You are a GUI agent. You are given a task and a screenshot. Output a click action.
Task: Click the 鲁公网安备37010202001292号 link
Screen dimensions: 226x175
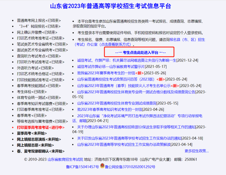coord(130,167)
